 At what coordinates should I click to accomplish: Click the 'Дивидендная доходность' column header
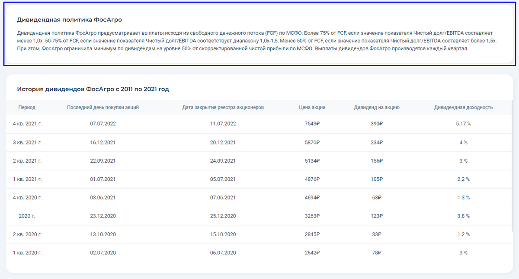463,107
